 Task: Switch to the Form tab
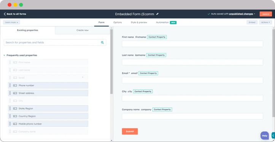click(x=102, y=22)
